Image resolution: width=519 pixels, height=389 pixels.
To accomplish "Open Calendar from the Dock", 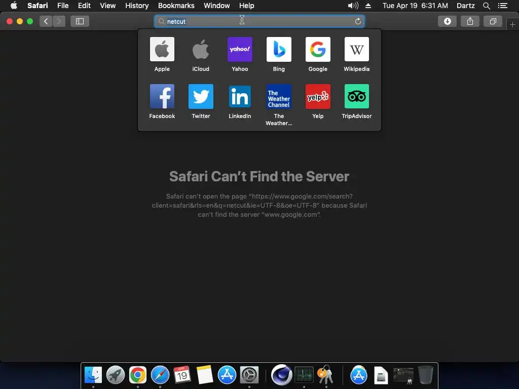I will tap(182, 375).
